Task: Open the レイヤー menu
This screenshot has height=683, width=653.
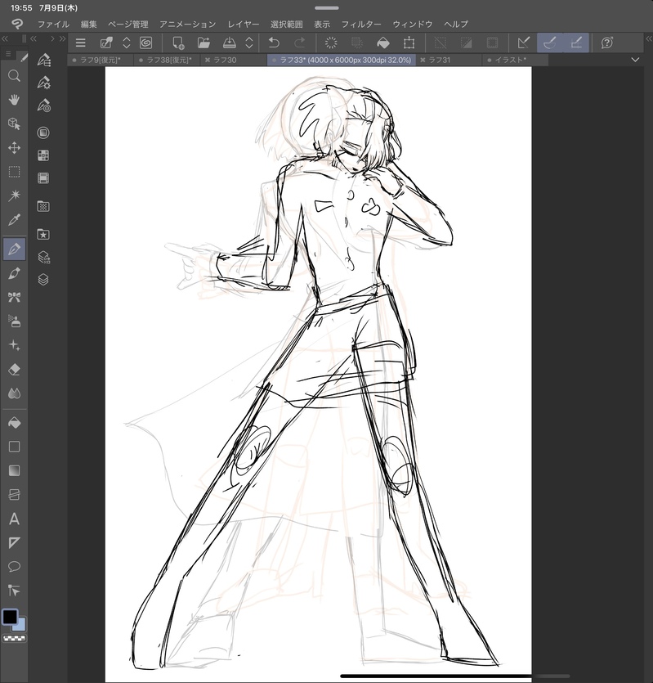Action: (x=244, y=24)
